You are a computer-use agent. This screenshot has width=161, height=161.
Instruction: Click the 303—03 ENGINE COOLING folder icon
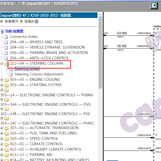[x=6, y=80]
